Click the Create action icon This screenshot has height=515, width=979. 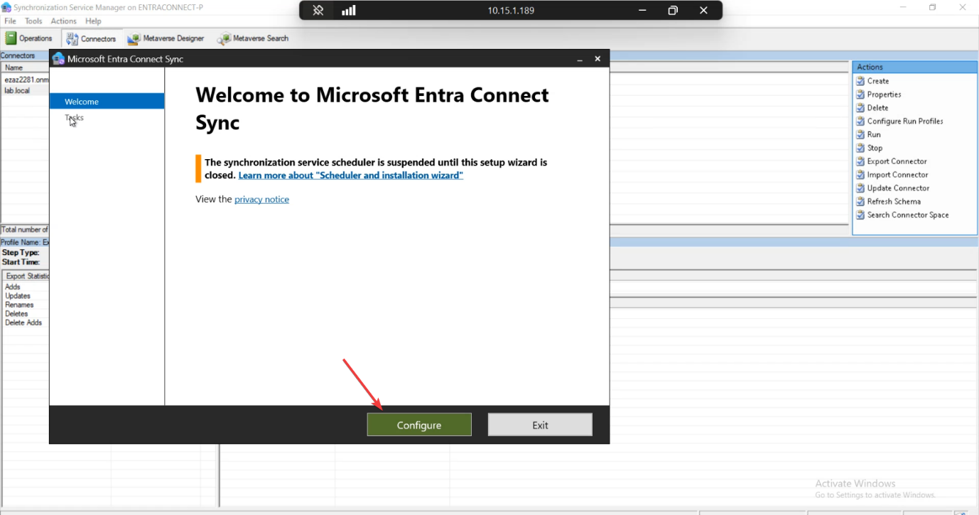coord(860,81)
